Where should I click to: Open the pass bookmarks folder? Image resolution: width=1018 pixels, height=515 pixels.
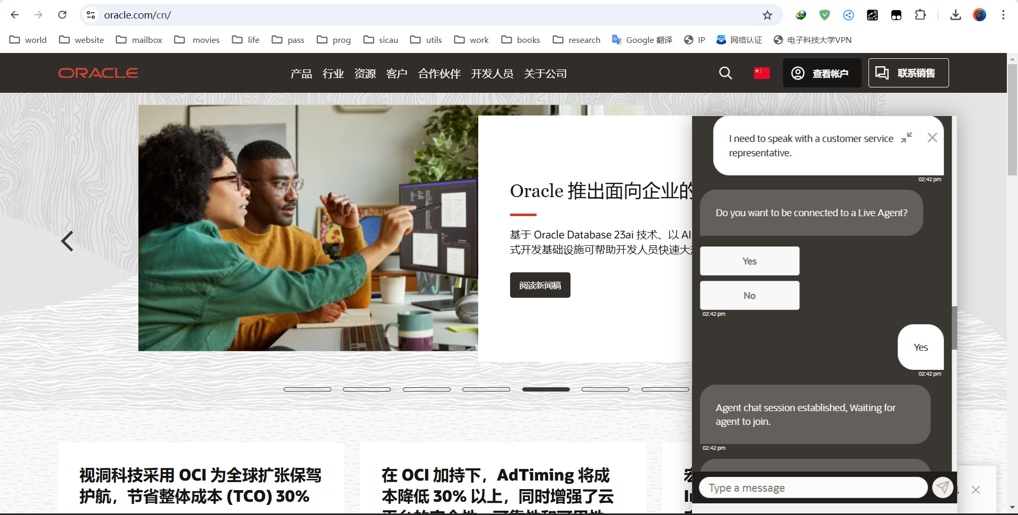coord(288,40)
